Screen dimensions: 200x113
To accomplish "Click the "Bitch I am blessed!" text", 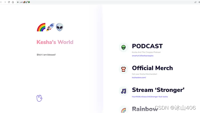I will [46, 55].
